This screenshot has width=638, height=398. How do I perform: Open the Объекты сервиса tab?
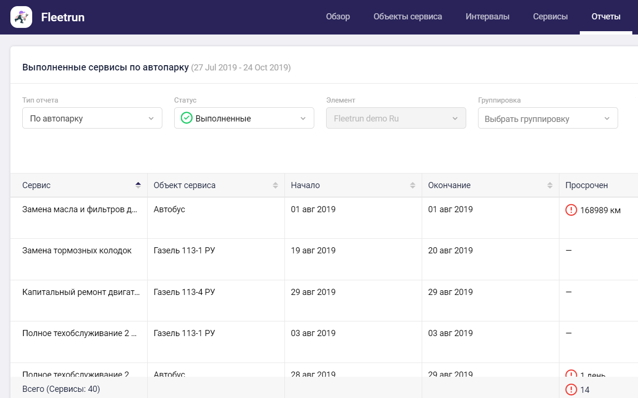408,17
